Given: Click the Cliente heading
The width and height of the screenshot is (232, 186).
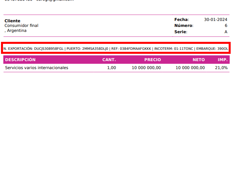Looking at the screenshot, I should (x=12, y=21).
